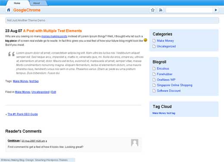
Task: Visit Enculous blogroll link
Action: (x=163, y=68)
